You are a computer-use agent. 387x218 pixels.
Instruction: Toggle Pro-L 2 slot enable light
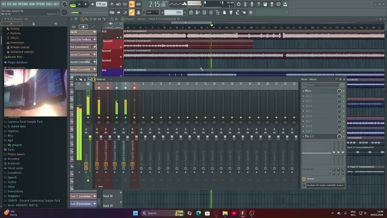point(343,136)
